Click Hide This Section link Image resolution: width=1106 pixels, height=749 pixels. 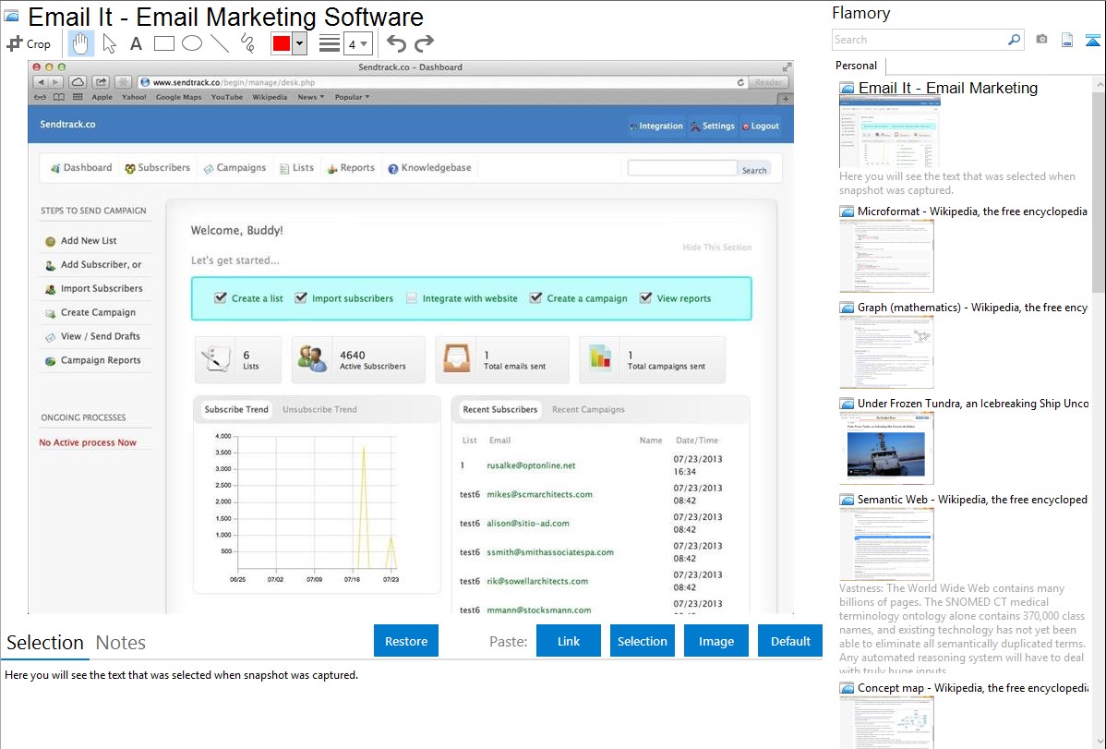pyautogui.click(x=716, y=248)
